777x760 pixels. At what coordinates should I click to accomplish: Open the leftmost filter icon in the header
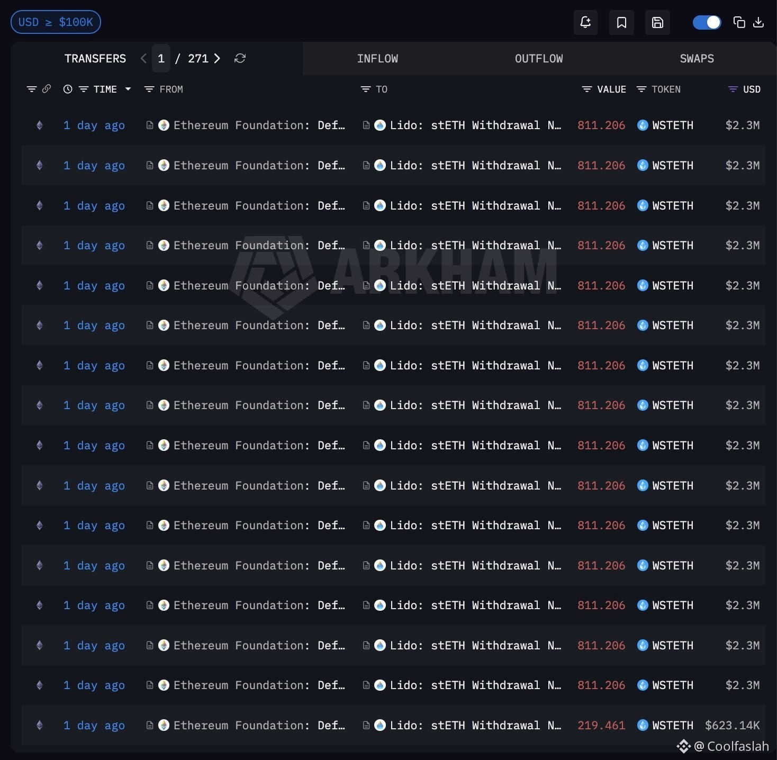[x=32, y=89]
